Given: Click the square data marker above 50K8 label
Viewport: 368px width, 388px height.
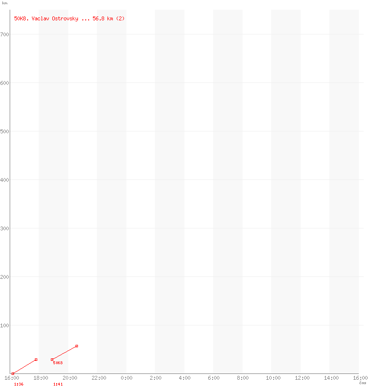Looking at the screenshot, I should coord(52,359).
